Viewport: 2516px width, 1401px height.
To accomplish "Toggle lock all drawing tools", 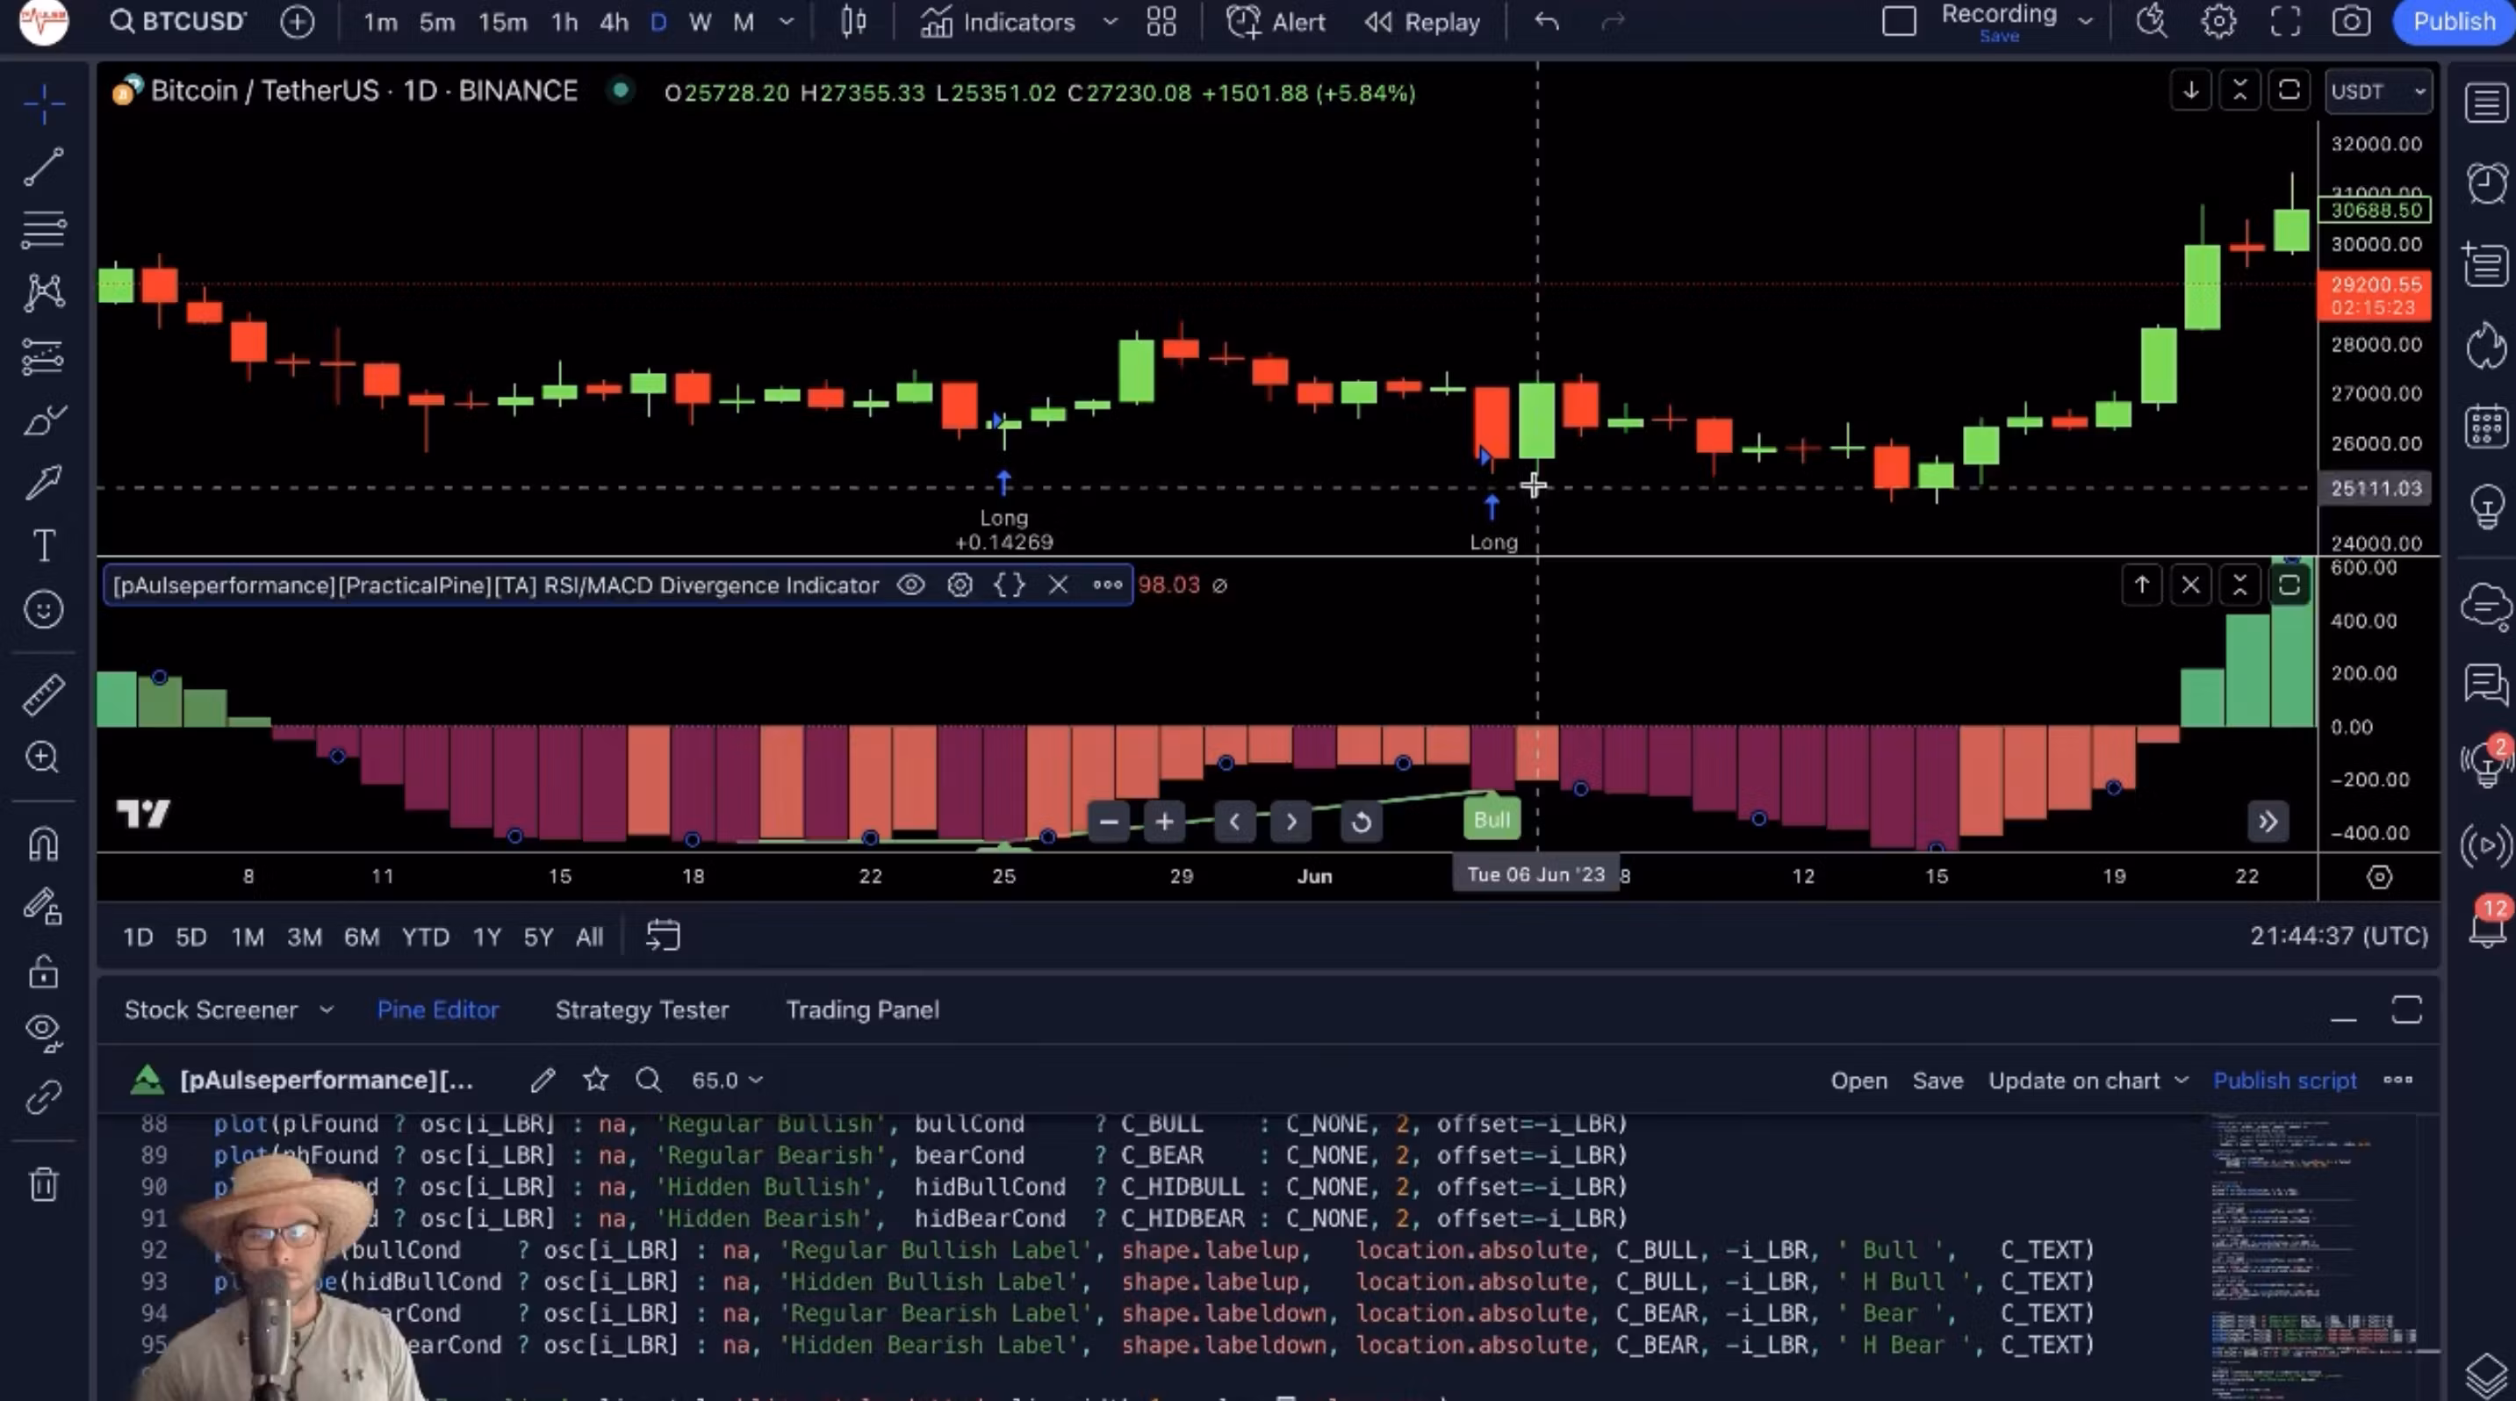I will pyautogui.click(x=43, y=972).
